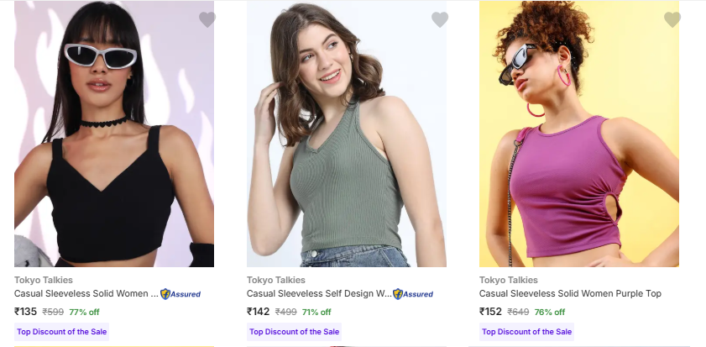Click the ₹142 price of the green top
The image size is (706, 347).
click(259, 312)
